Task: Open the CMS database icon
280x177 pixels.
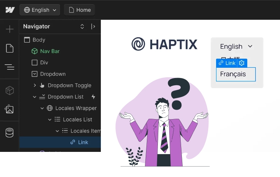Action: 10,133
